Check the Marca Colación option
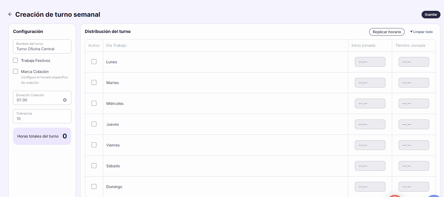The image size is (444, 197). 15,71
